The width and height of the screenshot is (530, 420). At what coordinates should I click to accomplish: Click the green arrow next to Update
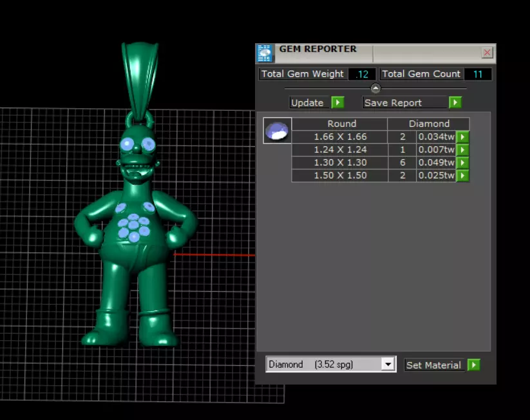click(x=337, y=102)
